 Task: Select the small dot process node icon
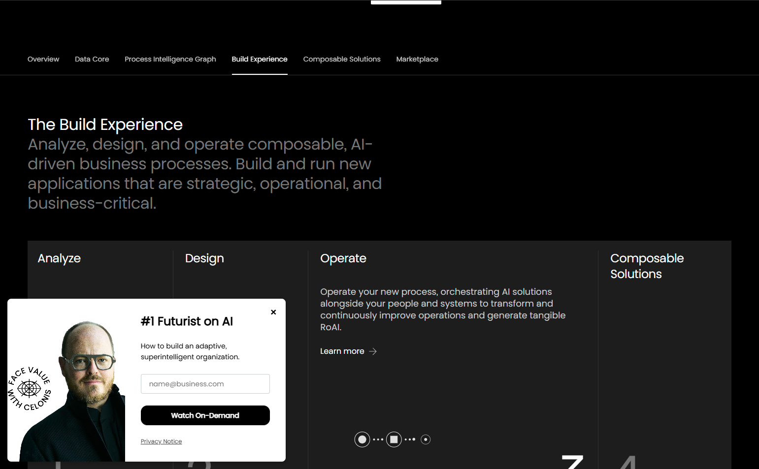[x=426, y=439]
